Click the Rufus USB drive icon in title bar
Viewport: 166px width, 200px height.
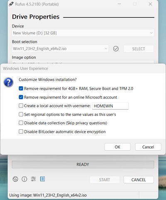pyautogui.click(x=11, y=4)
